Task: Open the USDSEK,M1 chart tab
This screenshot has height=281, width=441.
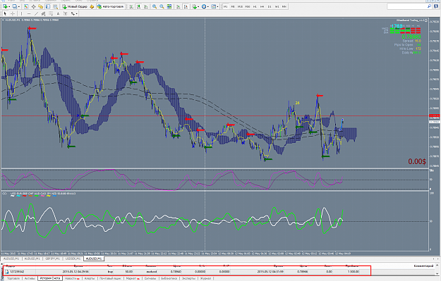Action: click(x=73, y=258)
